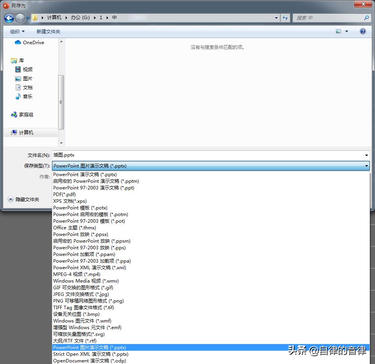Viewport: 375px width, 364px height.
Task: Choose MPEG-4 视频 (*.mp4)
Action: [x=211, y=274]
